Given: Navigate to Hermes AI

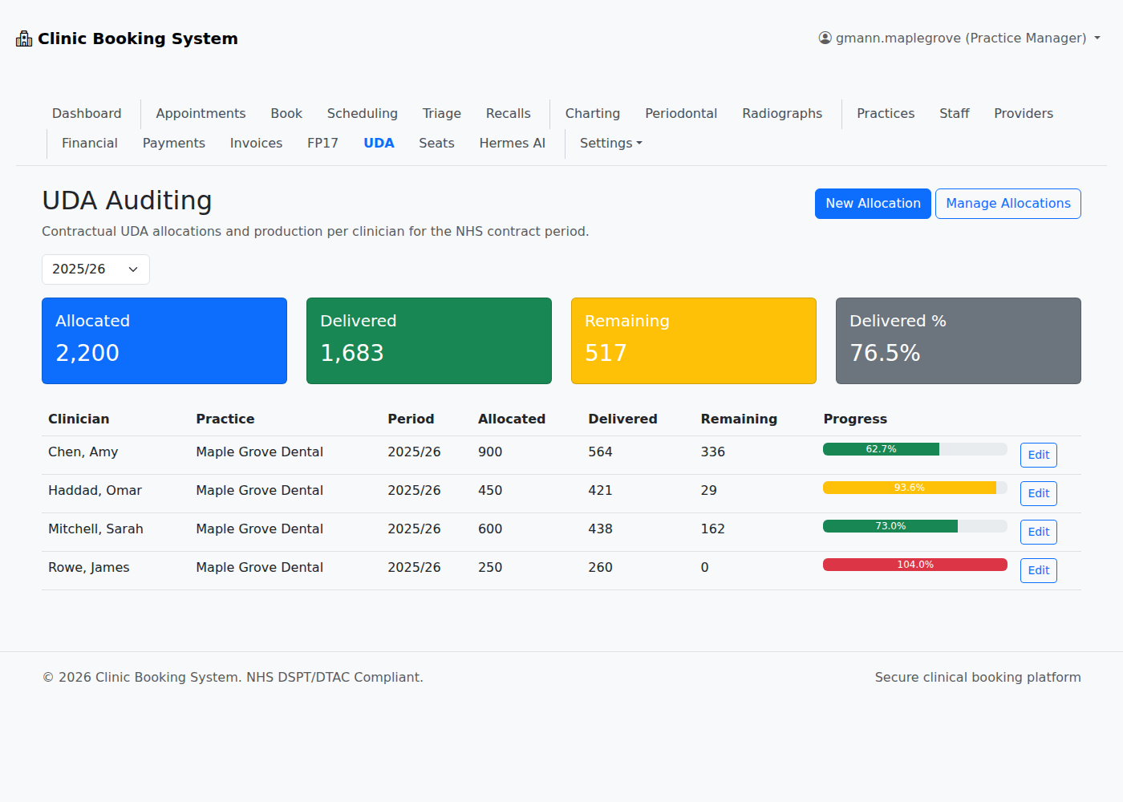Looking at the screenshot, I should point(512,143).
